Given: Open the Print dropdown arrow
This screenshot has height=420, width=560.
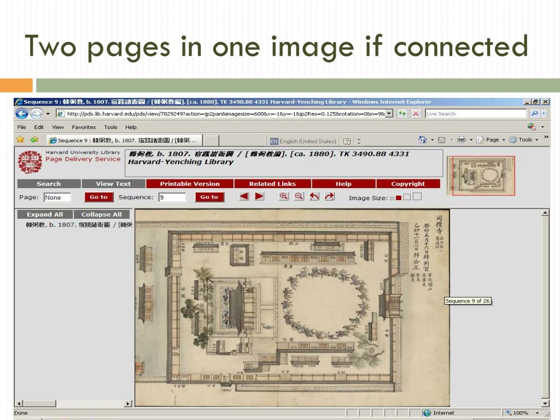Looking at the screenshot, I should [471, 140].
